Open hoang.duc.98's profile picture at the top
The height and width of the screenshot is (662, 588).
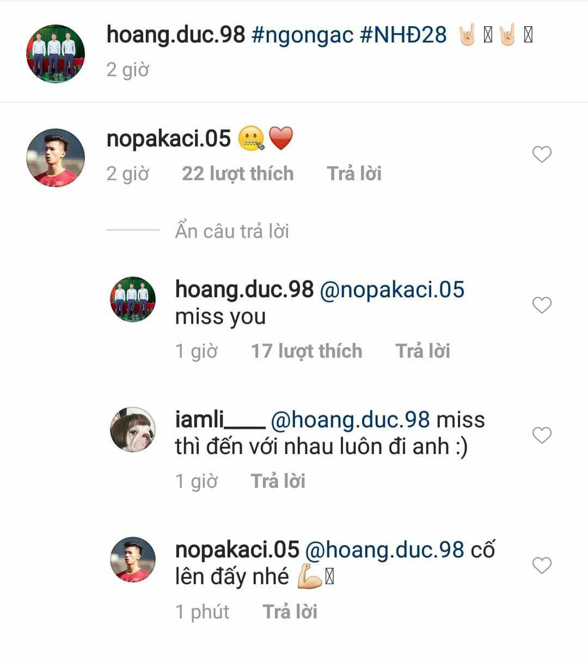(x=56, y=53)
